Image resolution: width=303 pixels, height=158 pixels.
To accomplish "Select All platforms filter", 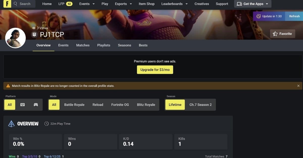I will pos(10,105).
